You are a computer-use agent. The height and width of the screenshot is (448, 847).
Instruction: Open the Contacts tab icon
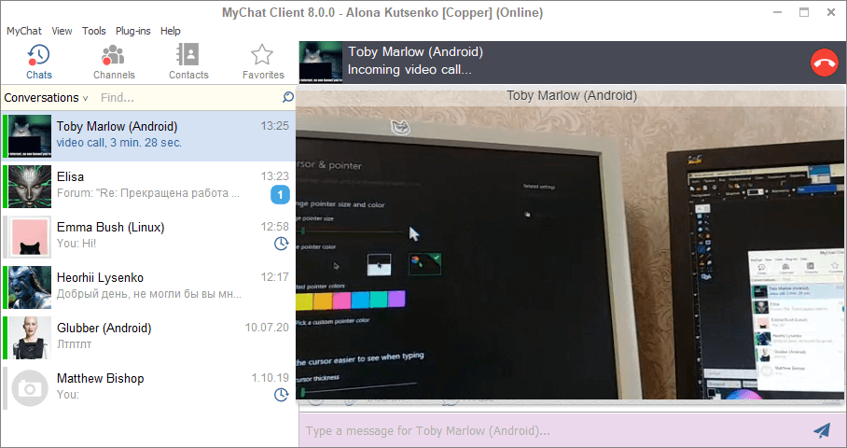click(188, 54)
